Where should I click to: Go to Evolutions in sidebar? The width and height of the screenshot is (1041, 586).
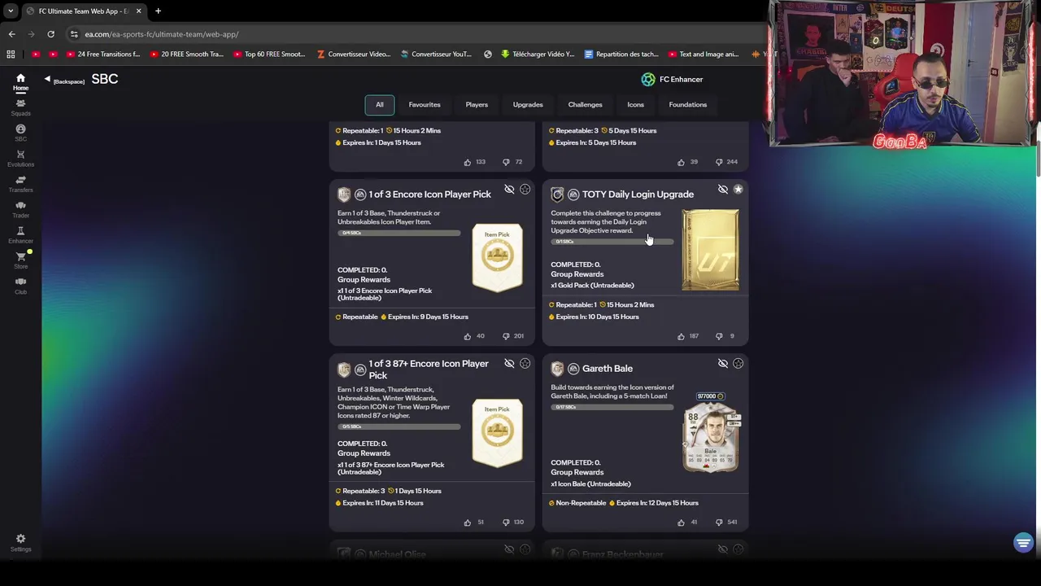click(20, 159)
